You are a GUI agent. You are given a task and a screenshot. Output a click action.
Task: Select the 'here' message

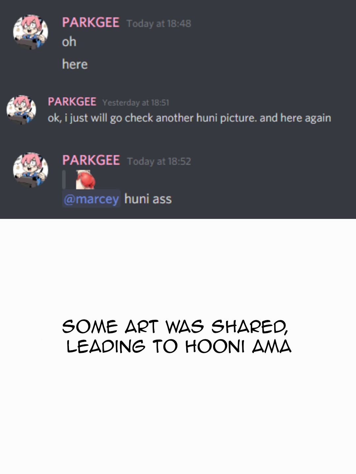pyautogui.click(x=75, y=64)
